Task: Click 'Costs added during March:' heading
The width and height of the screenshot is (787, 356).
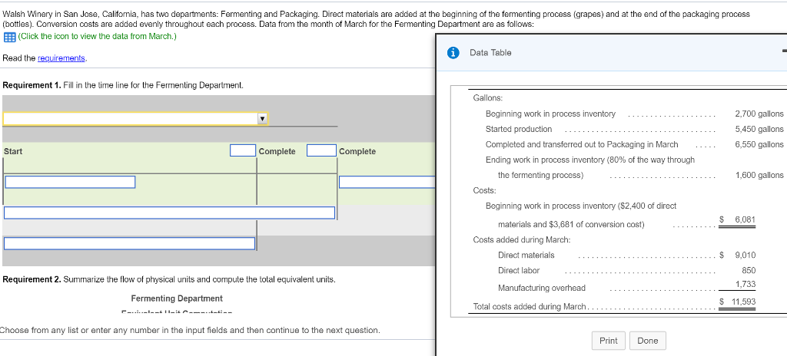Action: 522,239
